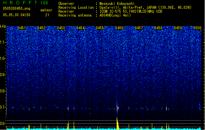The height and width of the screenshot is (130, 205).
Task: Click the 0459 time axis label
Action: click(x=178, y=28)
